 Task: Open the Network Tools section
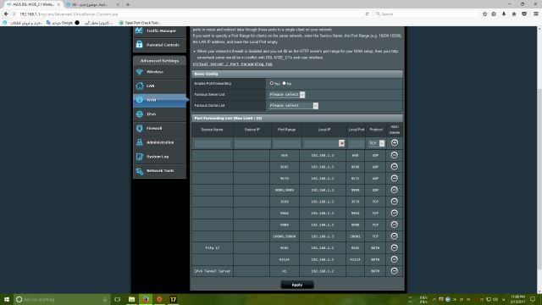tap(159, 171)
